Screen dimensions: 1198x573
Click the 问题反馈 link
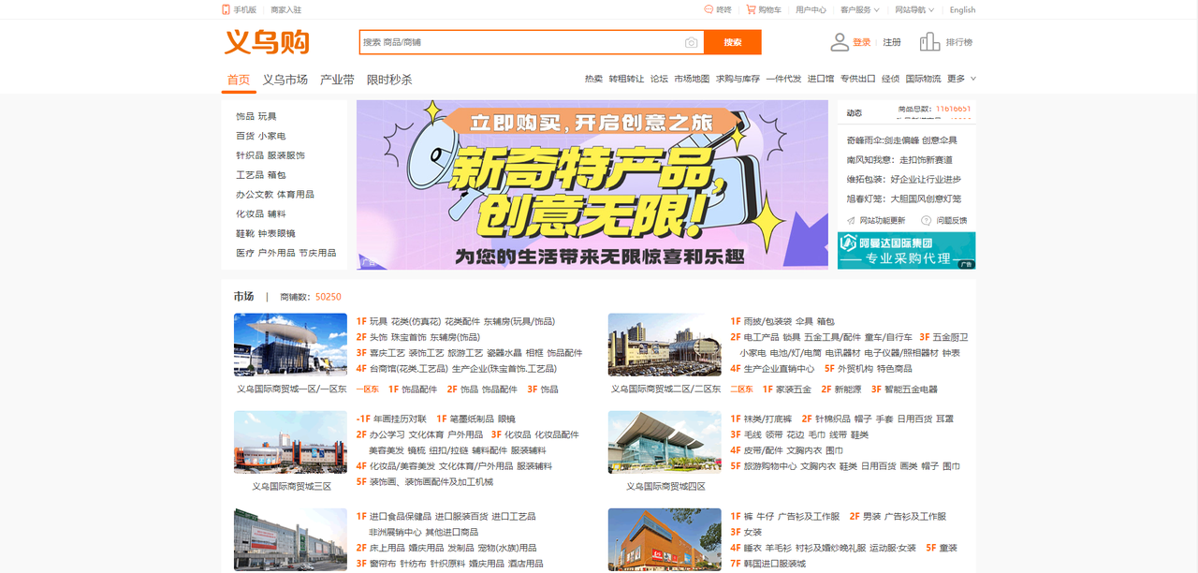tap(951, 220)
